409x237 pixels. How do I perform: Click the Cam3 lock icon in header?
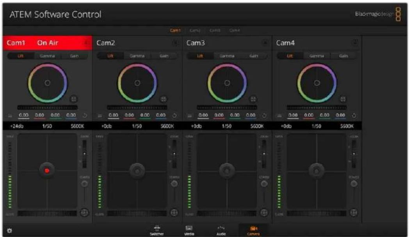pos(265,43)
